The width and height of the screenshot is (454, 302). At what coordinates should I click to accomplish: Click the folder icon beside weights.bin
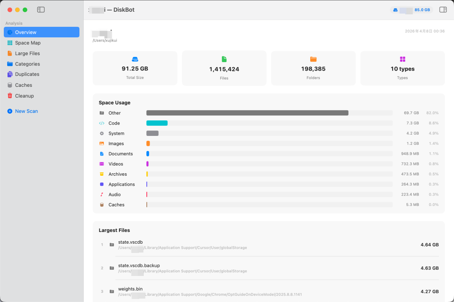tap(112, 292)
